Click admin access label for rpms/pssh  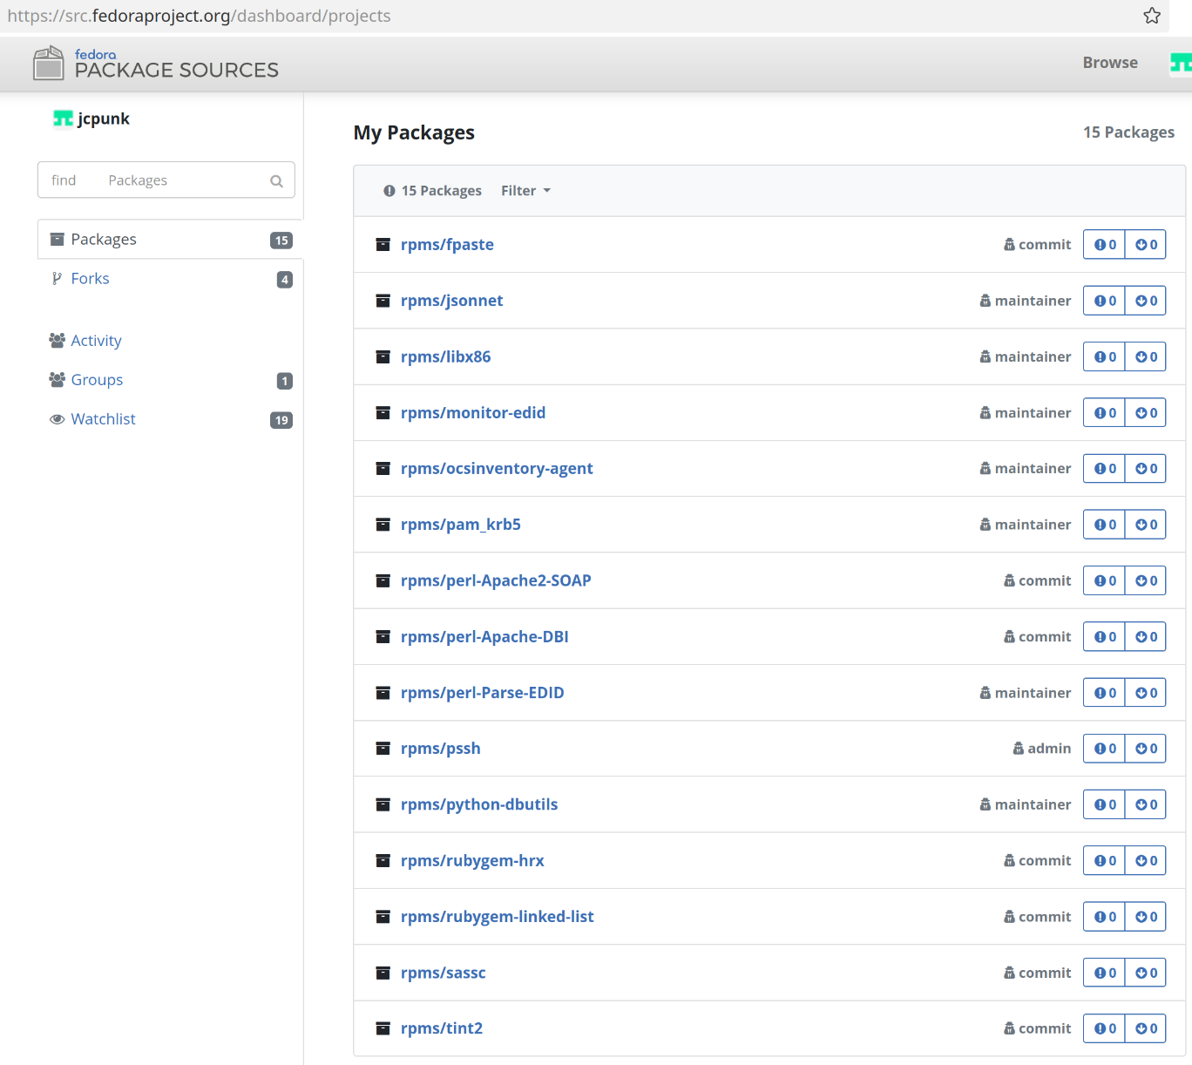coord(1042,749)
